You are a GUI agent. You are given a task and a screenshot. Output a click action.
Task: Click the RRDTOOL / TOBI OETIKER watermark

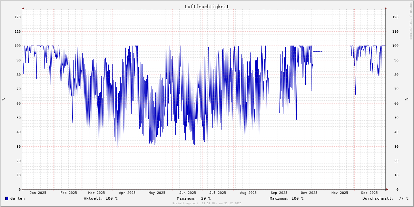(x=411, y=21)
